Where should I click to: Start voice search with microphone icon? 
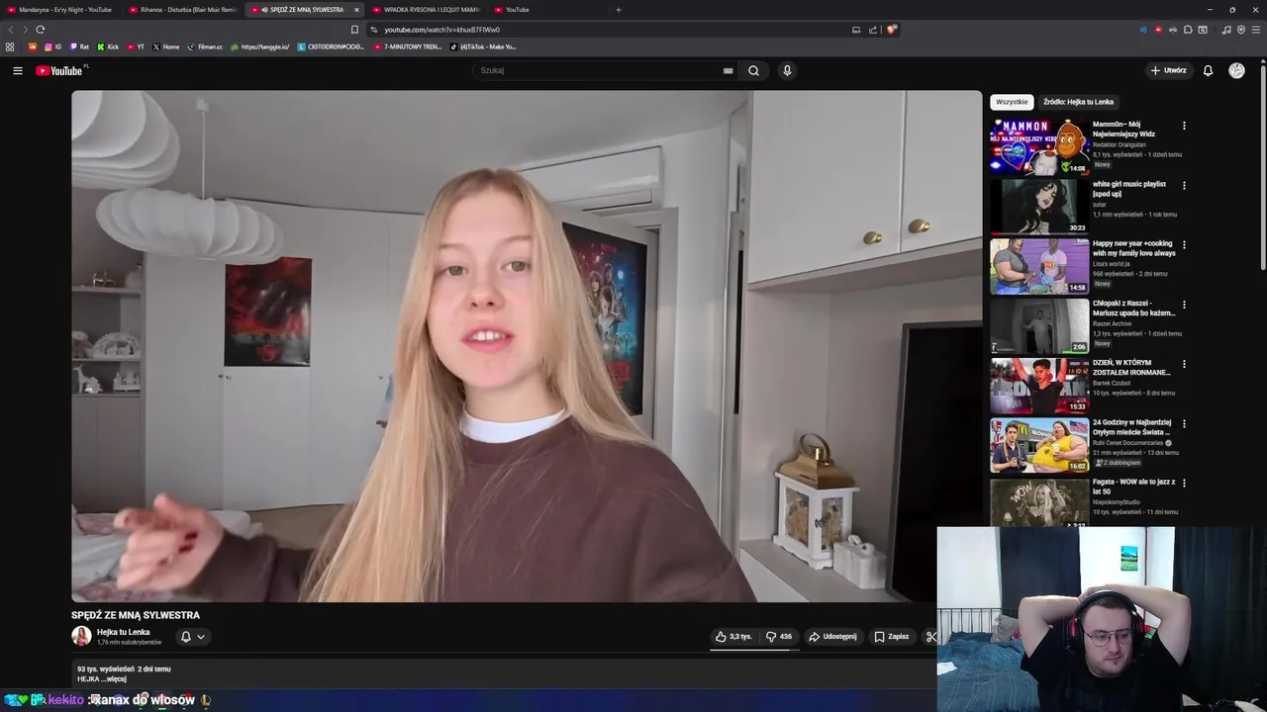787,70
